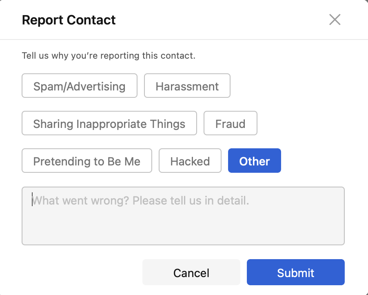Close the Report Contact dialog
Image resolution: width=368 pixels, height=295 pixels.
[335, 20]
